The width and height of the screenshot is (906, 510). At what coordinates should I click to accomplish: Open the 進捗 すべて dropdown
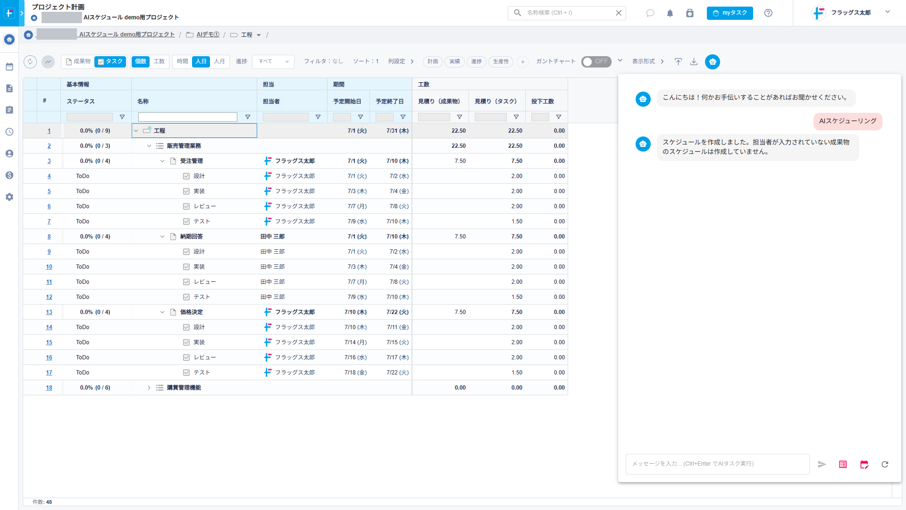273,62
